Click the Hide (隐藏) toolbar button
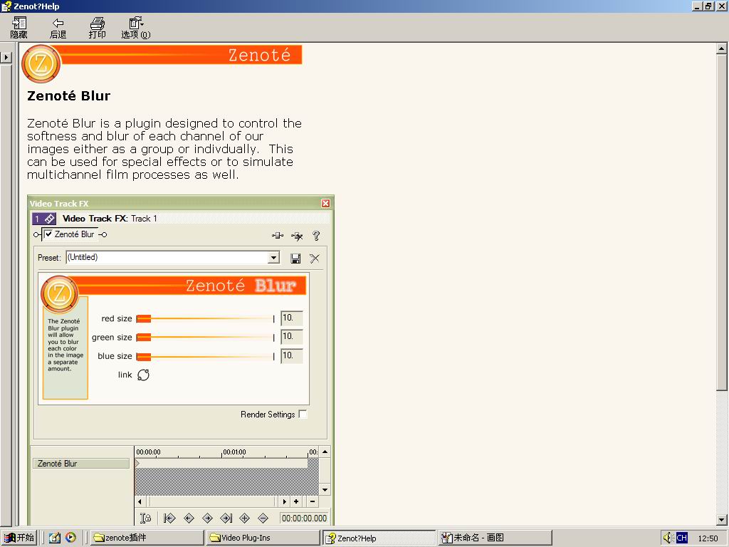The height and width of the screenshot is (547, 729). point(19,28)
